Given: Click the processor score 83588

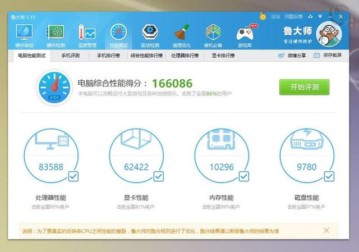Looking at the screenshot, I should tap(51, 167).
